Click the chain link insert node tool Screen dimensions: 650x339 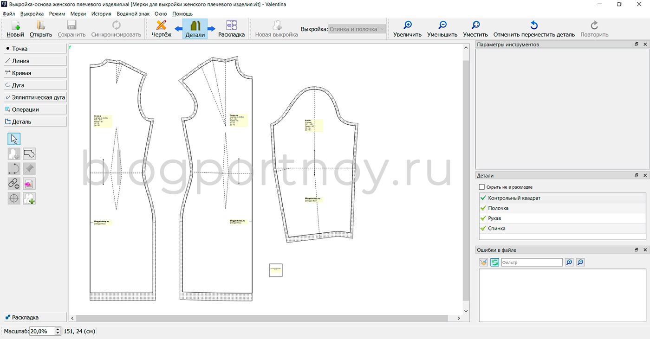click(x=14, y=184)
